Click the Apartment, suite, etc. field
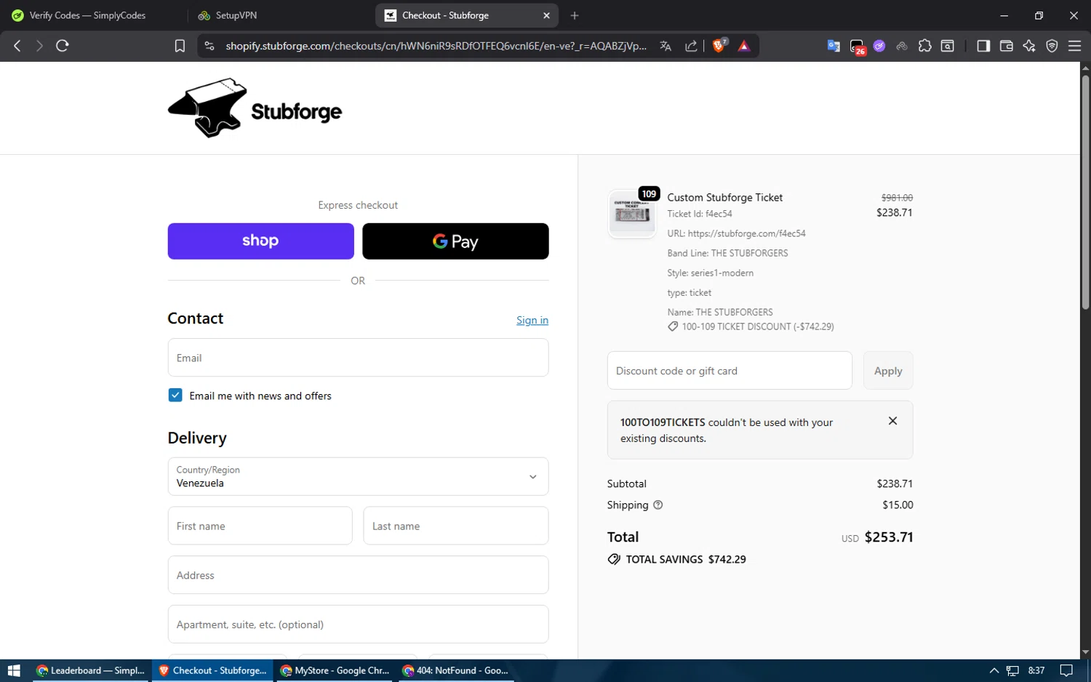Viewport: 1091px width, 682px height. [358, 625]
